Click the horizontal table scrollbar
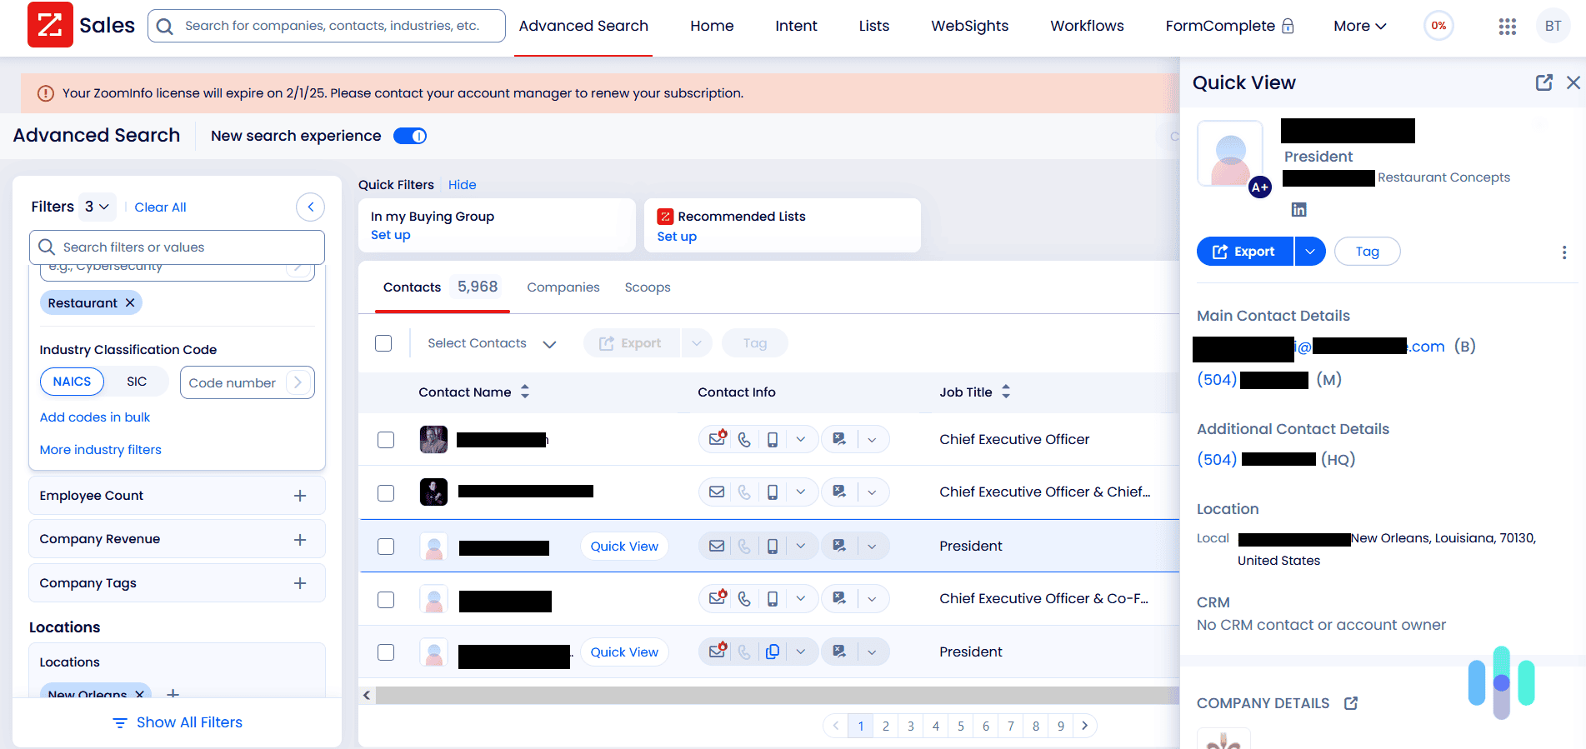 pyautogui.click(x=777, y=695)
